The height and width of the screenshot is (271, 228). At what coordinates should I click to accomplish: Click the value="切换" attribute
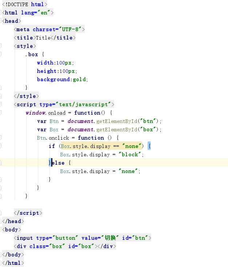[x=100, y=238]
